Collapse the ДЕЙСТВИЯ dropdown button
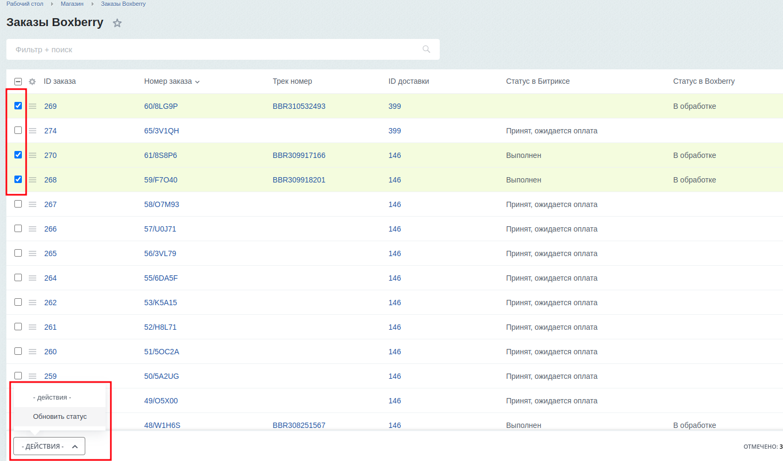 click(49, 446)
